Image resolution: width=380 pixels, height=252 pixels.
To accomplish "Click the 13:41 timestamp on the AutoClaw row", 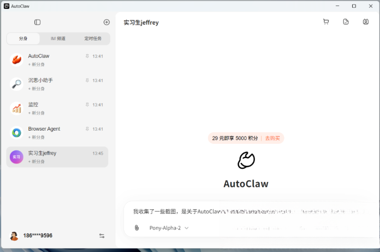I will [x=98, y=56].
